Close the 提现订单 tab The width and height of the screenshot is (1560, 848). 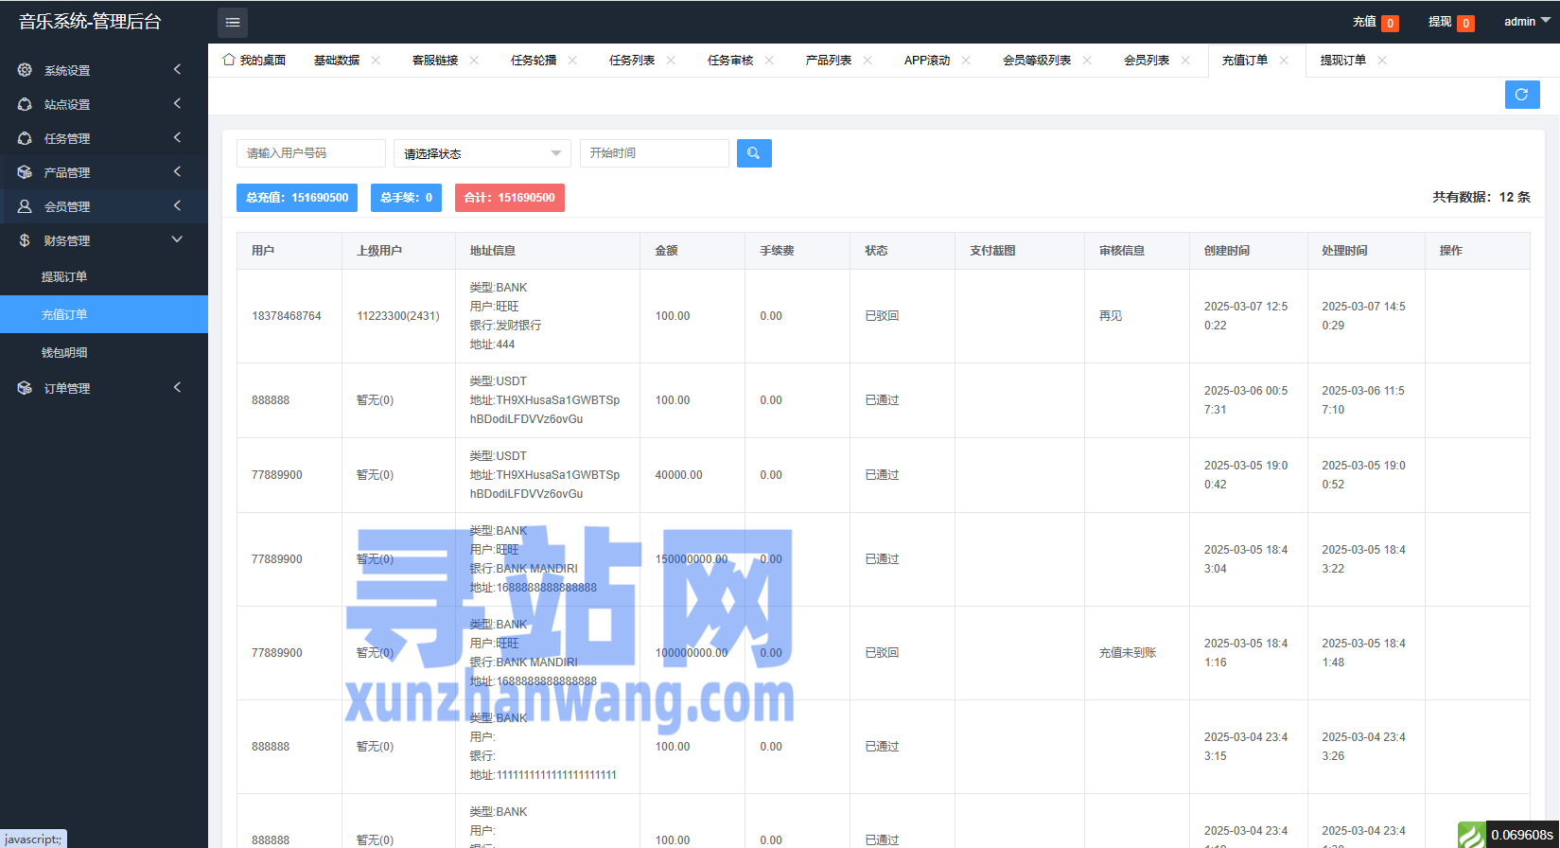(x=1382, y=60)
